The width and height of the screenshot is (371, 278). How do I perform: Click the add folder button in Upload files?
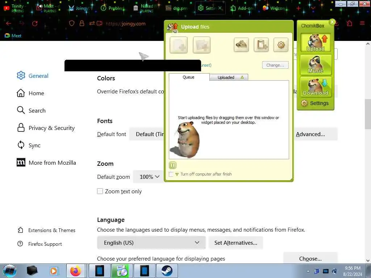tap(201, 45)
